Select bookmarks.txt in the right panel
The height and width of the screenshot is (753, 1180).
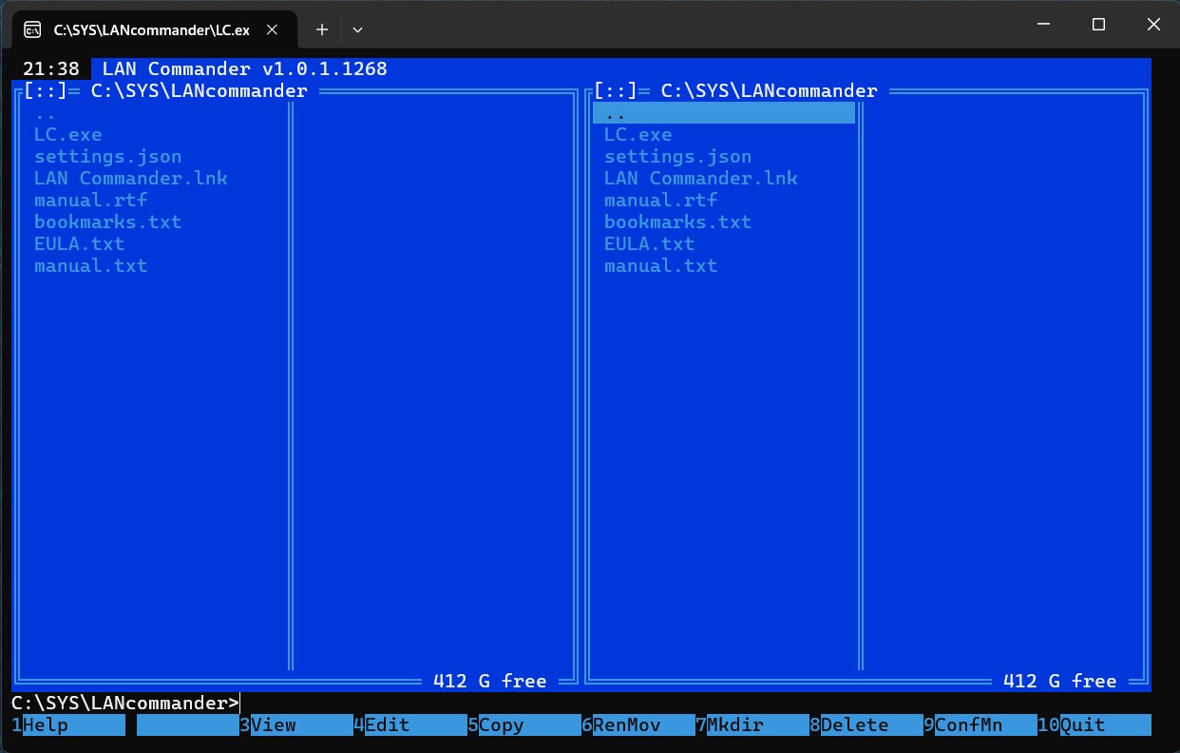[678, 222]
